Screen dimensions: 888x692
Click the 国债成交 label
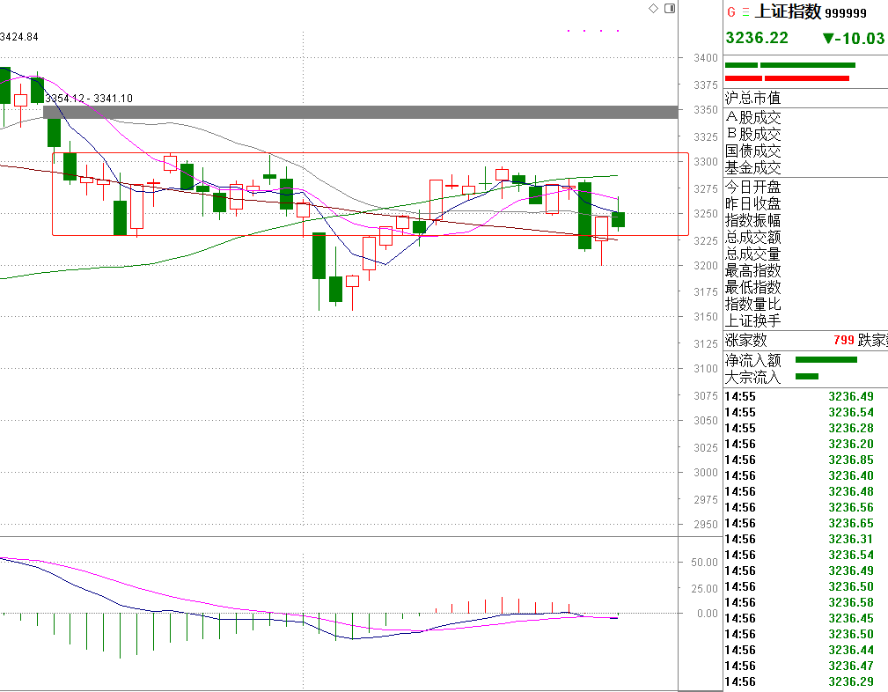(753, 151)
